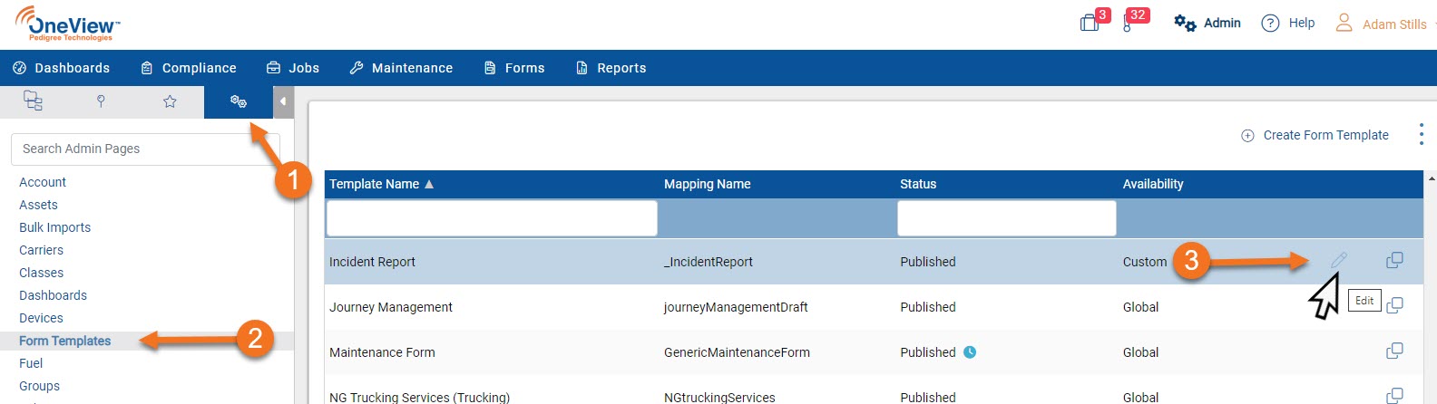Viewport: 1437px width, 404px height.
Task: Click Create Form Template
Action: (x=1315, y=135)
